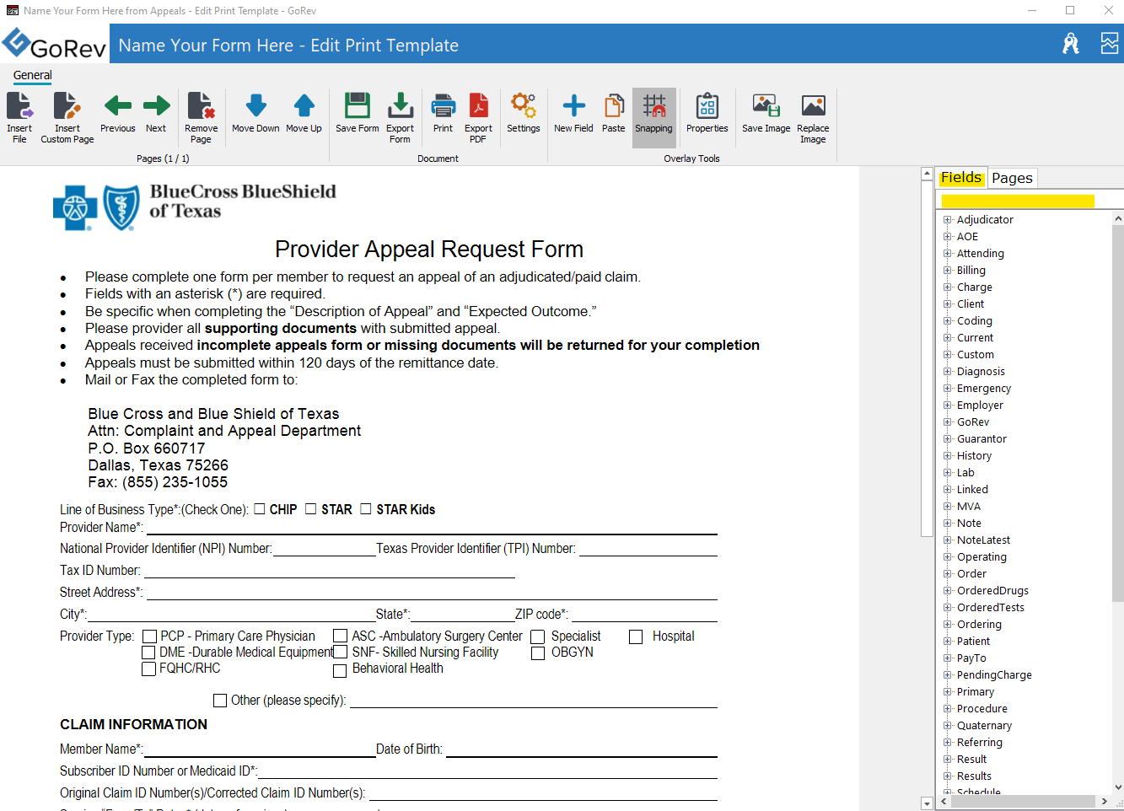Screen dimensions: 1124x811
Task: Go to Next page arrow
Action: coord(156,105)
